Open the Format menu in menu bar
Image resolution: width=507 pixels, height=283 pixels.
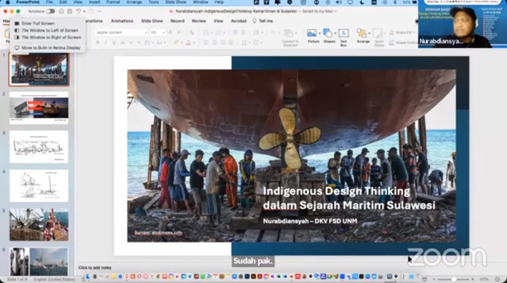113,2
